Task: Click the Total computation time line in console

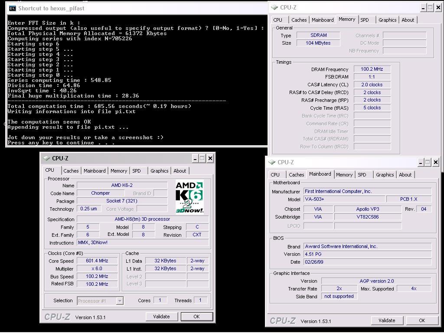Action: tap(99, 107)
